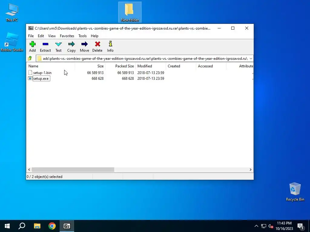
Task: Click the objects selected status text
Action: click(x=45, y=177)
